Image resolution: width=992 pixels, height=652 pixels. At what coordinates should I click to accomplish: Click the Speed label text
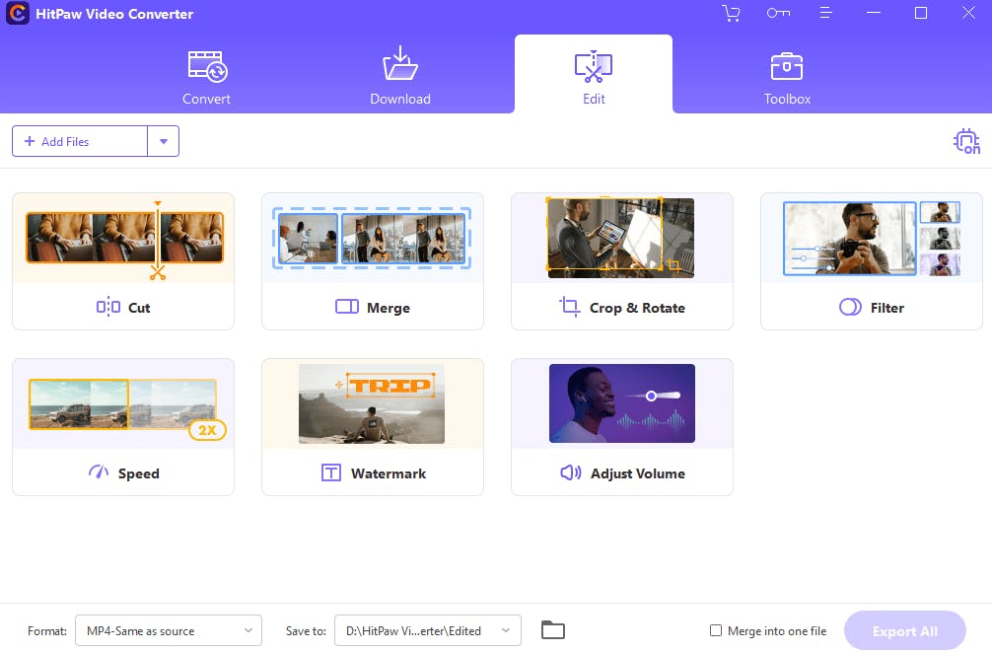(139, 473)
